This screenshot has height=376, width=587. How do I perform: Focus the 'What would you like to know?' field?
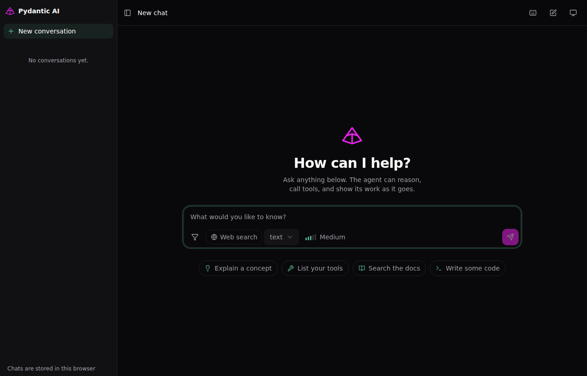[352, 217]
